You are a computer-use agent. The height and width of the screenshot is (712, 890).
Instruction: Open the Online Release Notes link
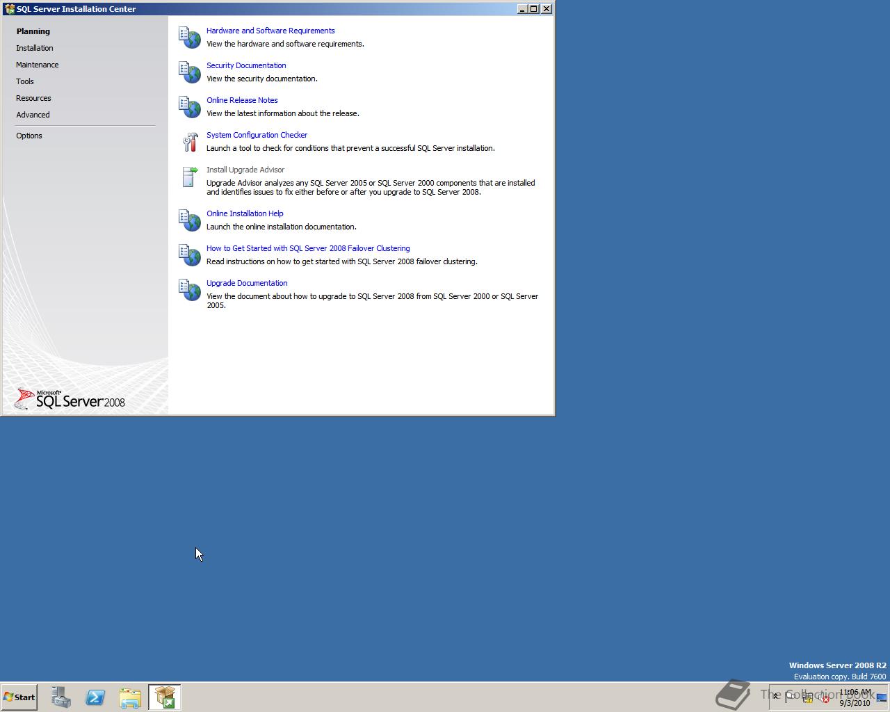tap(242, 100)
